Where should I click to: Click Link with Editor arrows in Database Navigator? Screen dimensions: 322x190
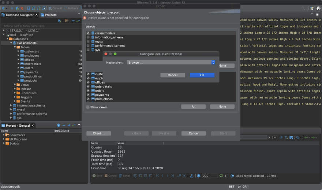point(78,21)
